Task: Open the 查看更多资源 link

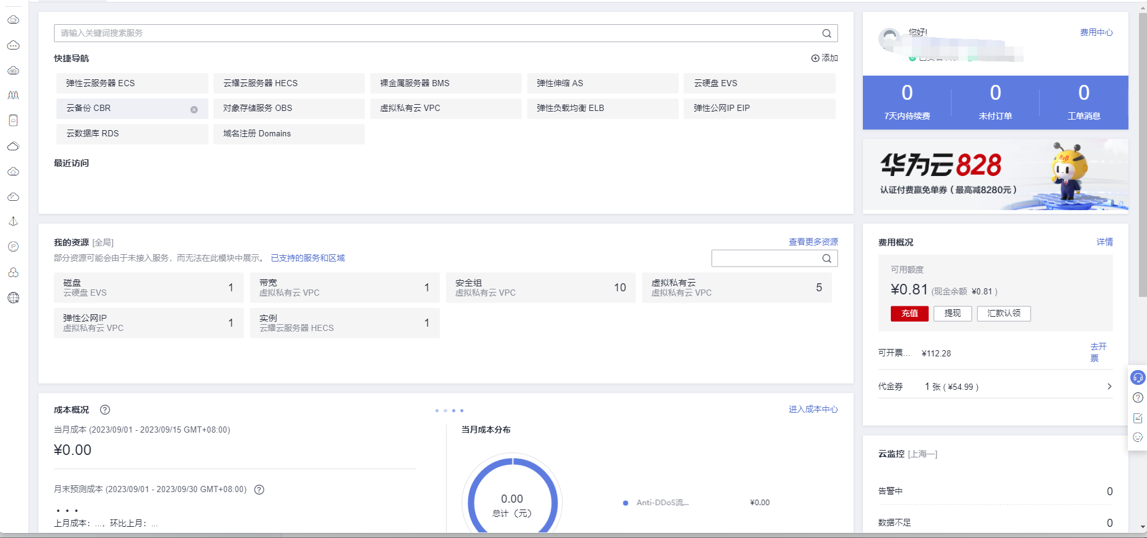Action: click(x=813, y=242)
